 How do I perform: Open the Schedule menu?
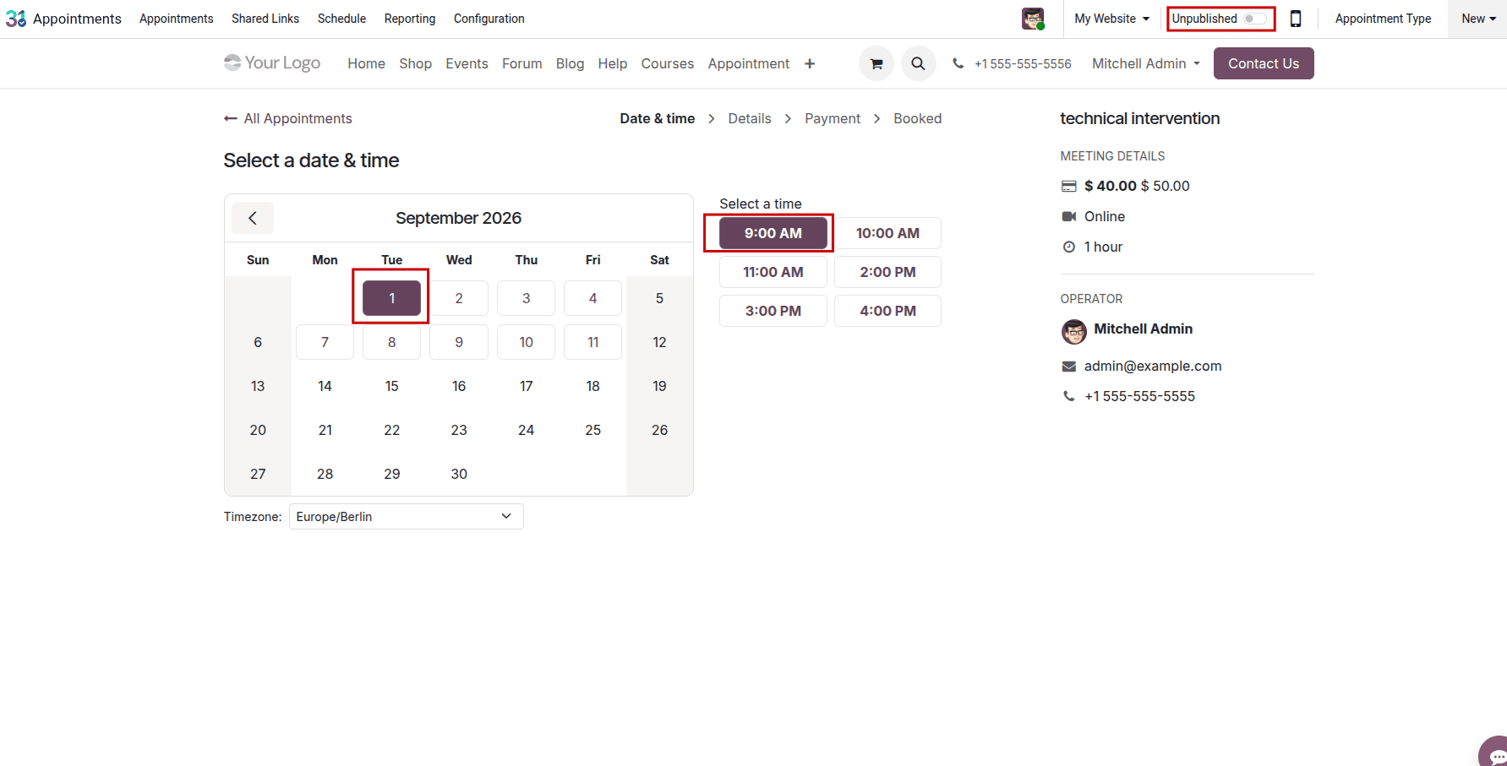[341, 19]
